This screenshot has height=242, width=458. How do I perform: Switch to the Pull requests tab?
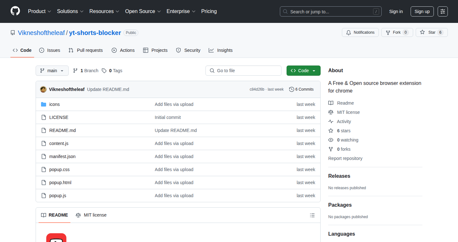[86, 50]
